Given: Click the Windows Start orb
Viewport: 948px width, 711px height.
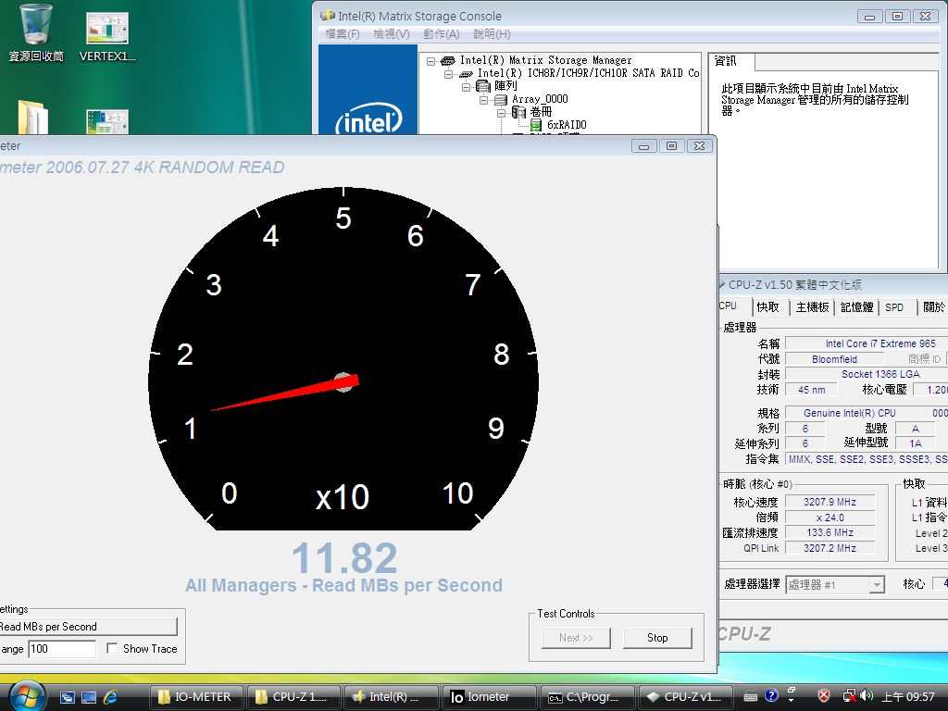Looking at the screenshot, I should pyautogui.click(x=27, y=696).
